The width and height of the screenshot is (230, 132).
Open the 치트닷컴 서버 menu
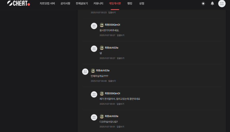[47, 3]
